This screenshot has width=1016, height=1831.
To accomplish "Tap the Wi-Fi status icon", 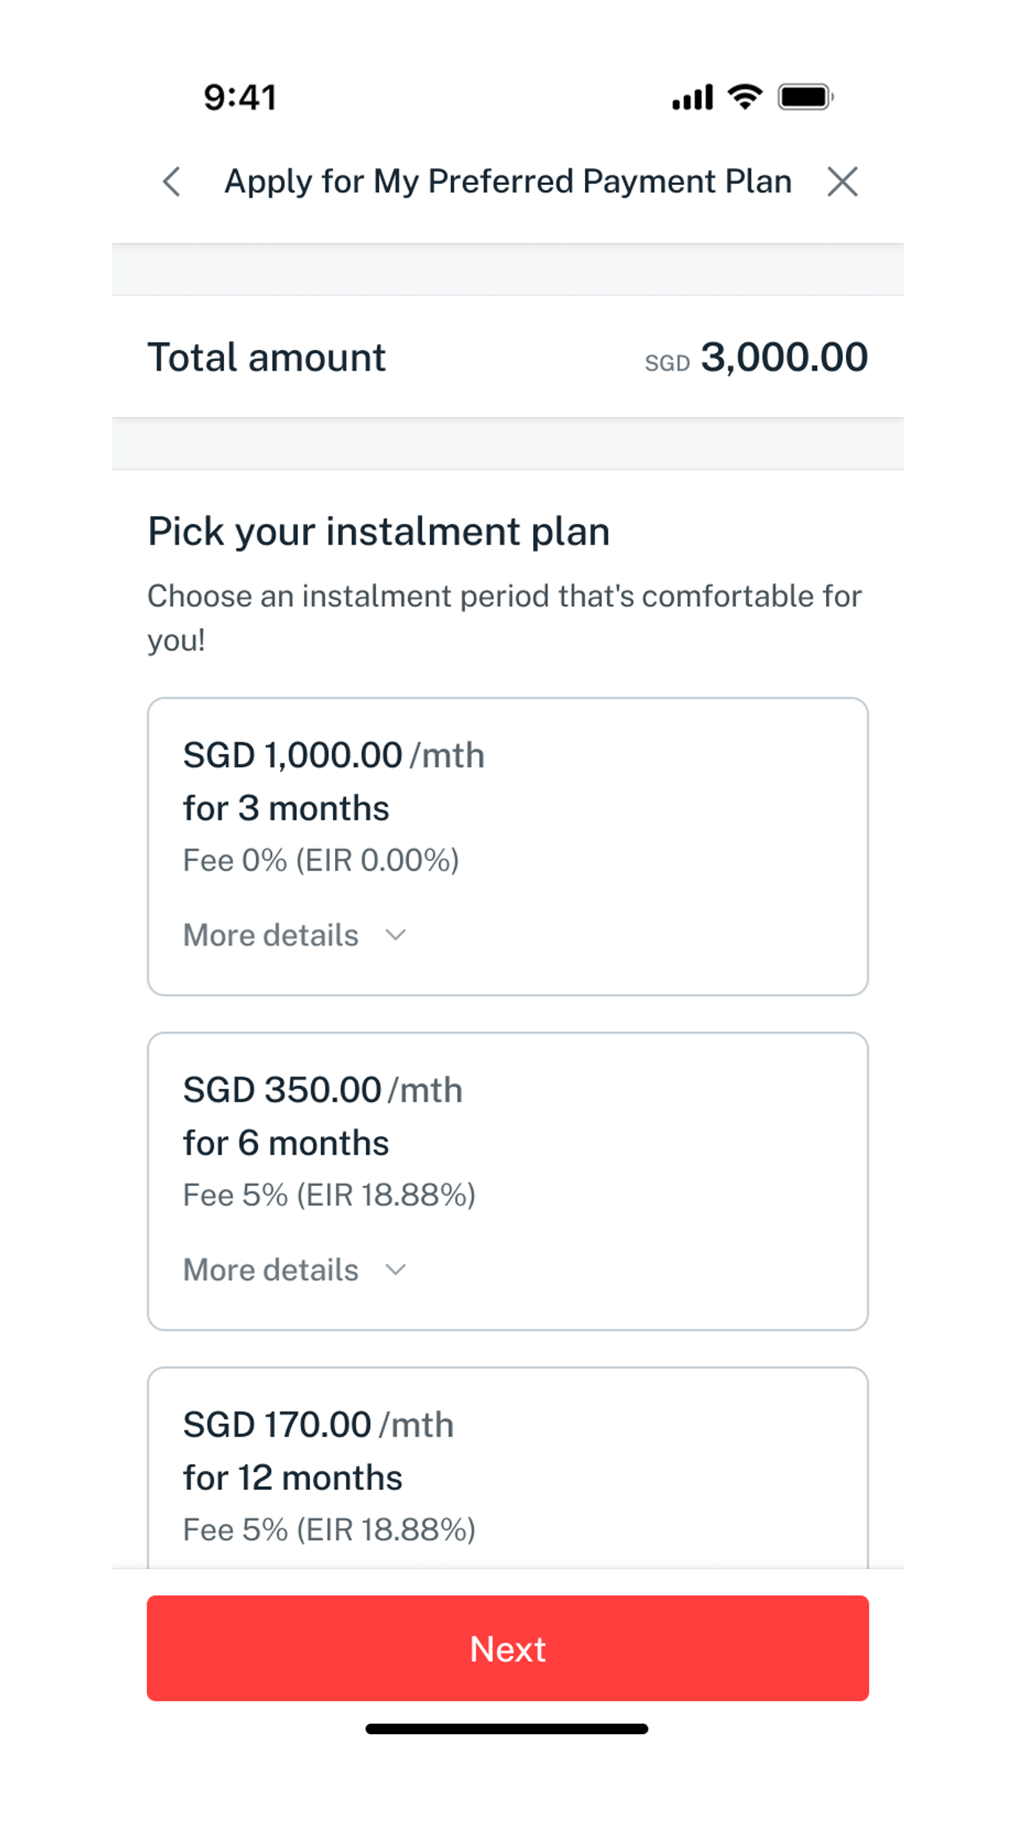I will (745, 97).
